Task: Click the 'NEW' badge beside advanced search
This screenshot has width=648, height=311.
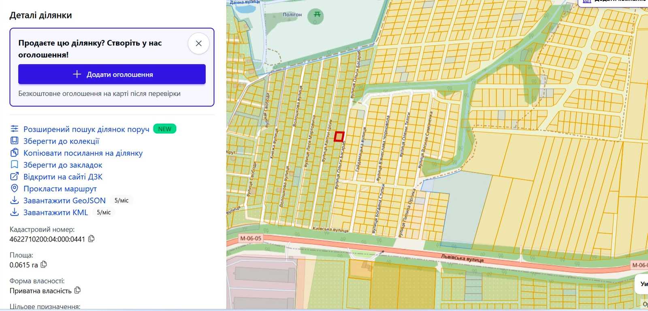Action: click(x=165, y=129)
